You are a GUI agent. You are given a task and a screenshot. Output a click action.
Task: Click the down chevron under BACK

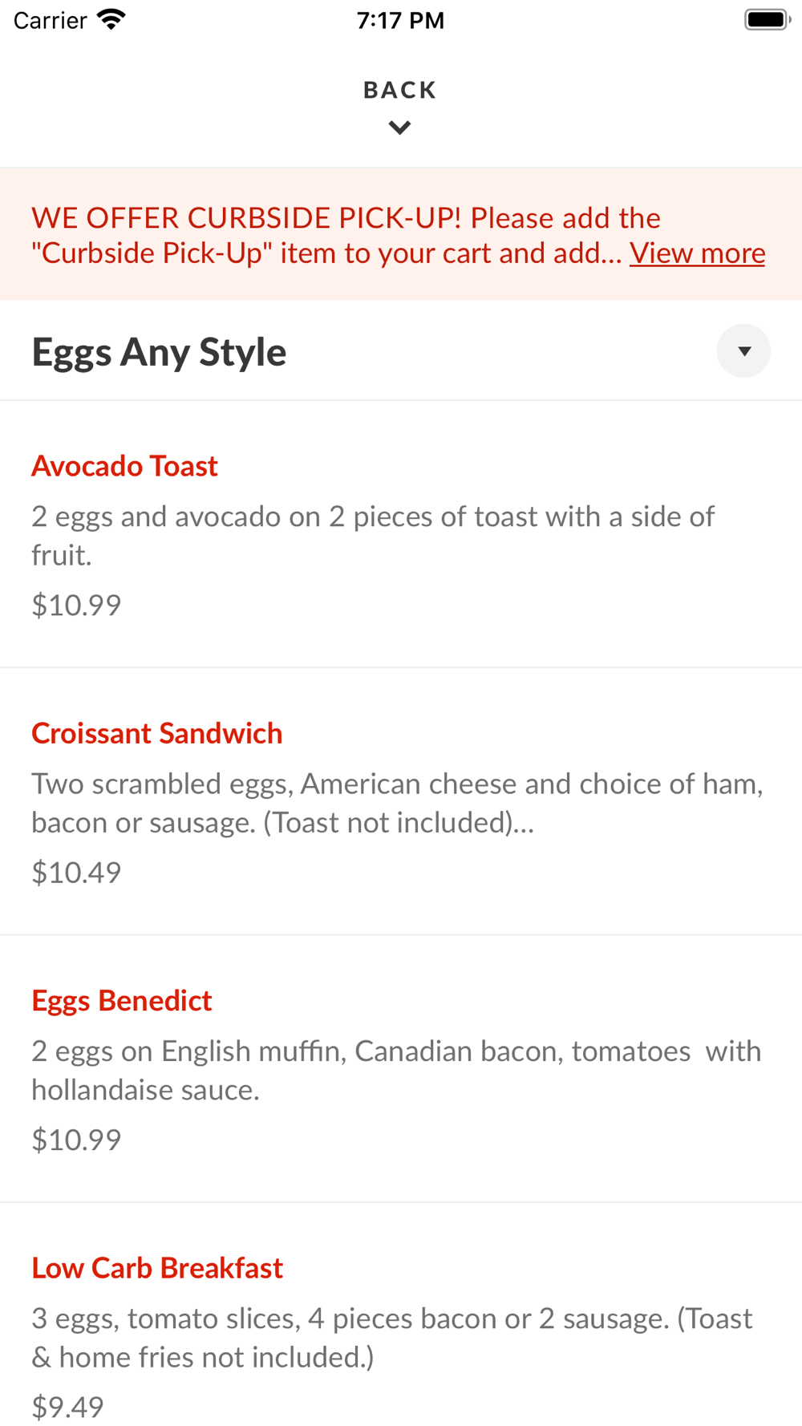point(399,128)
